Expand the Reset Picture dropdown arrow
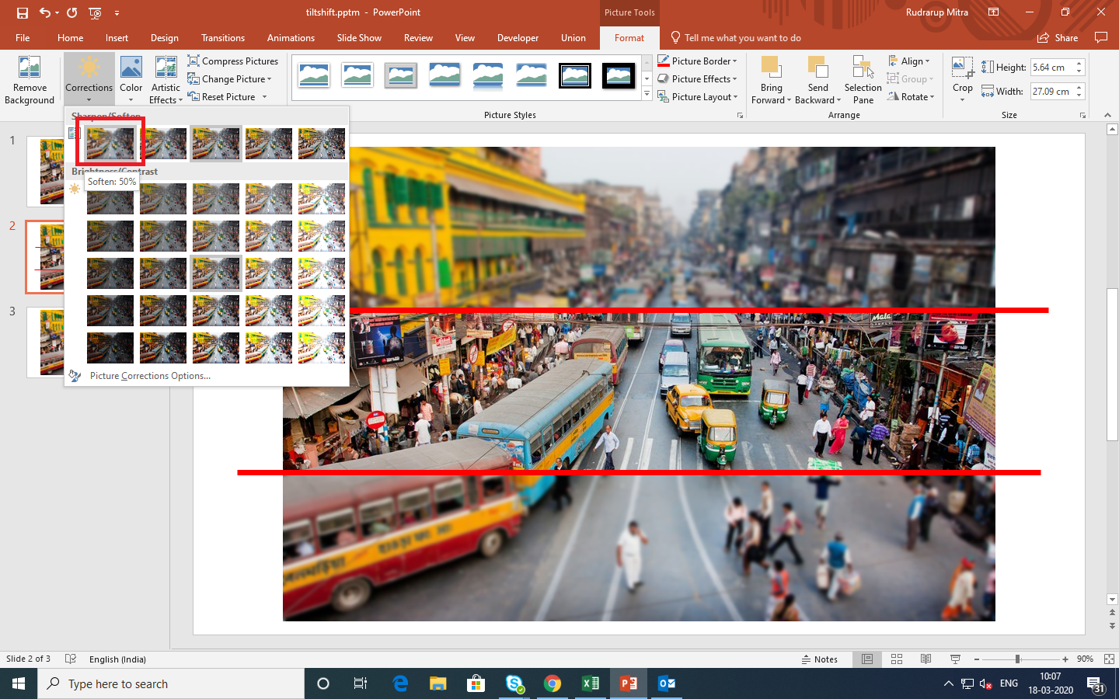This screenshot has height=699, width=1119. 264,97
